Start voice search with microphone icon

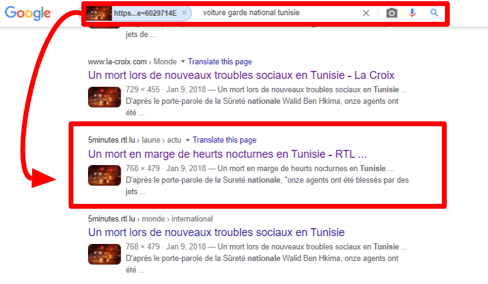coord(413,13)
